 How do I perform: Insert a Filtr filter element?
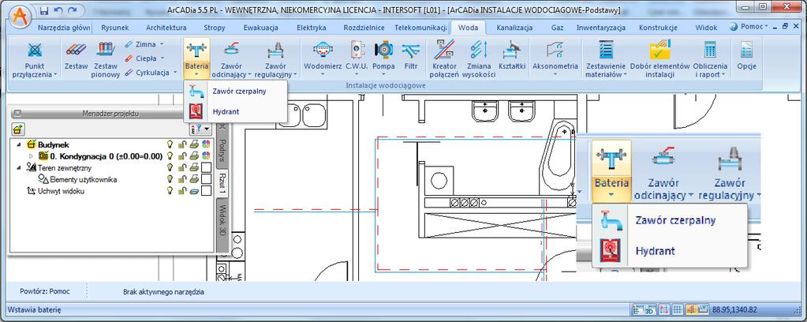[x=411, y=56]
